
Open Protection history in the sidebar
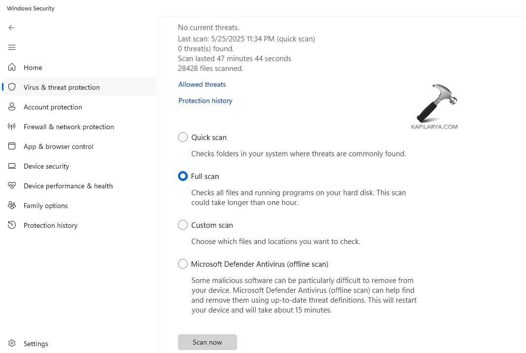click(50, 225)
